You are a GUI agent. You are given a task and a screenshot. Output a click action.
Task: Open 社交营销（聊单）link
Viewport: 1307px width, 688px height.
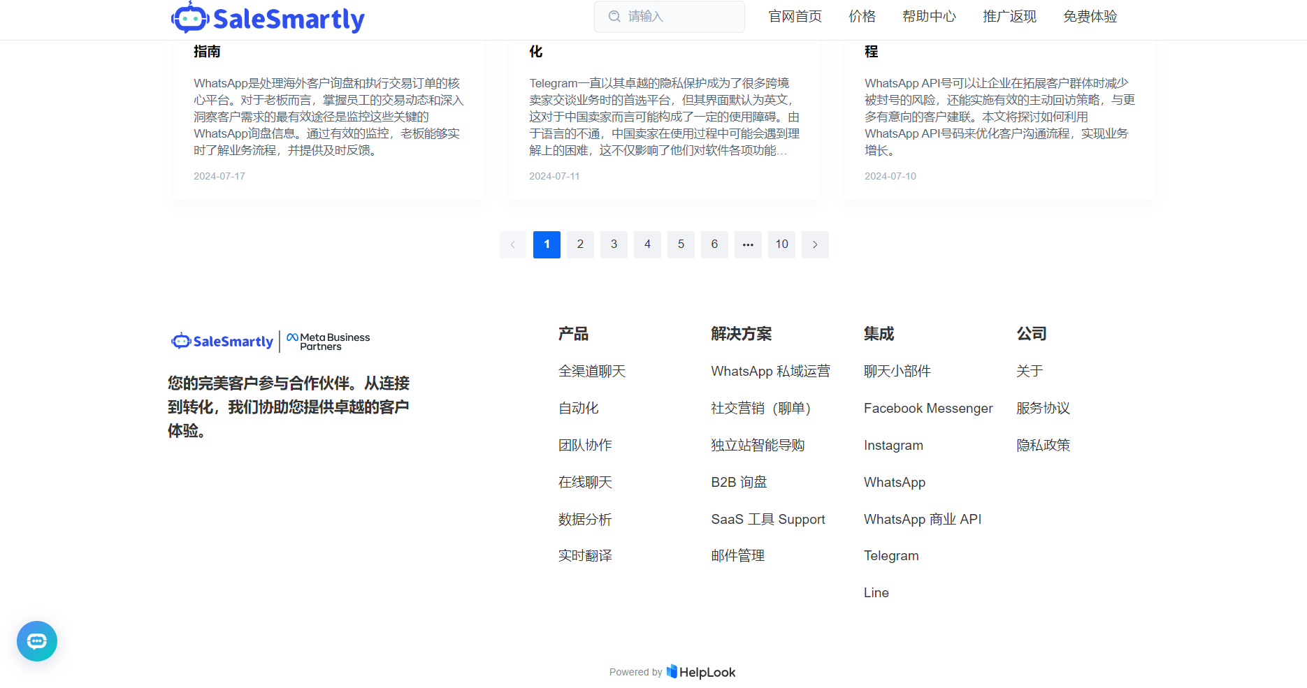760,409
